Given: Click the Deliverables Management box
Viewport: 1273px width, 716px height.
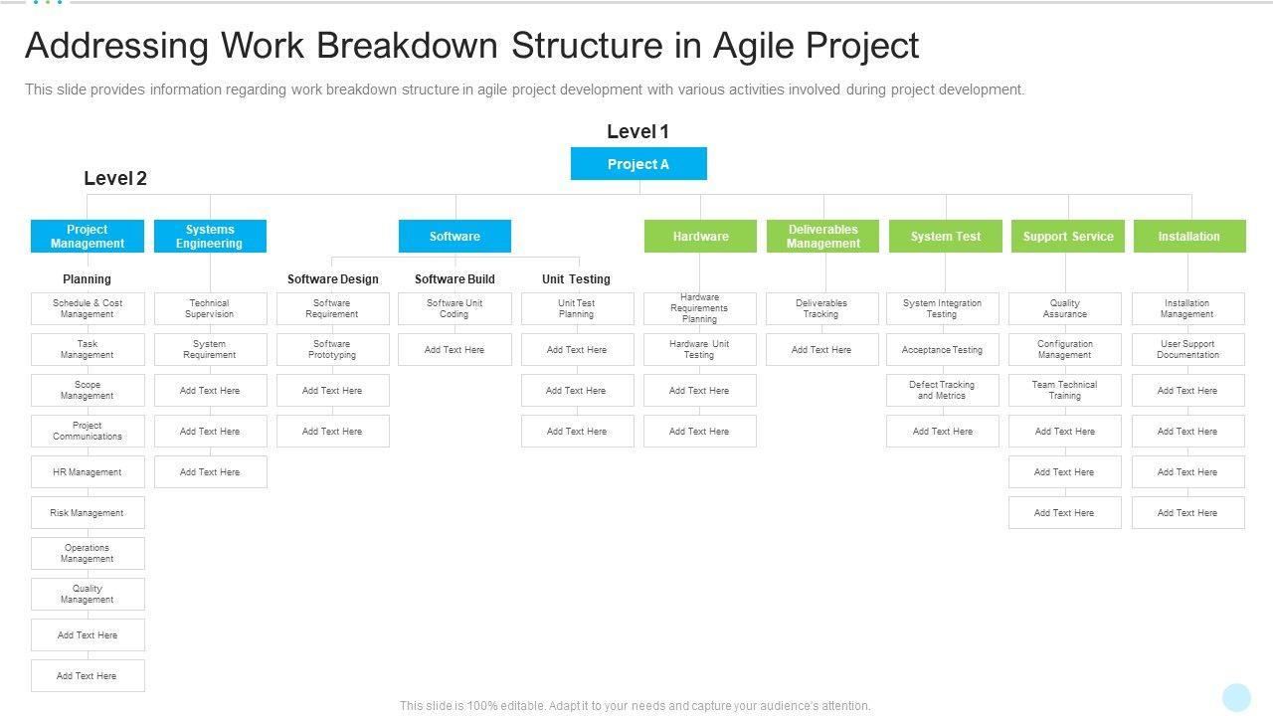Looking at the screenshot, I should point(822,237).
